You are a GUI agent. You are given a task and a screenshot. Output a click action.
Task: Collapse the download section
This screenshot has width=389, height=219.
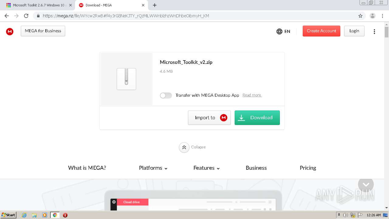192,147
